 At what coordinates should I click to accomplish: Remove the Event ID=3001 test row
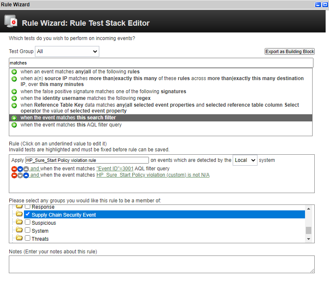pos(14,169)
